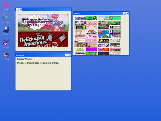Click the green matrix-pattern badge

[115, 23]
